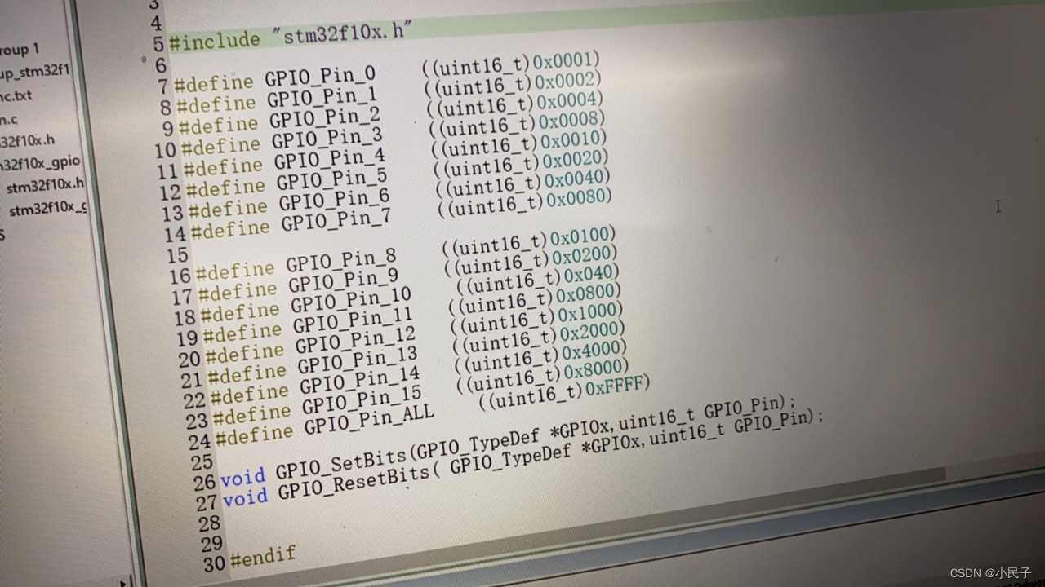Place cursor on GPIO_Pin_0 macro name
Viewport: 1045px width, 587px height.
[x=319, y=77]
